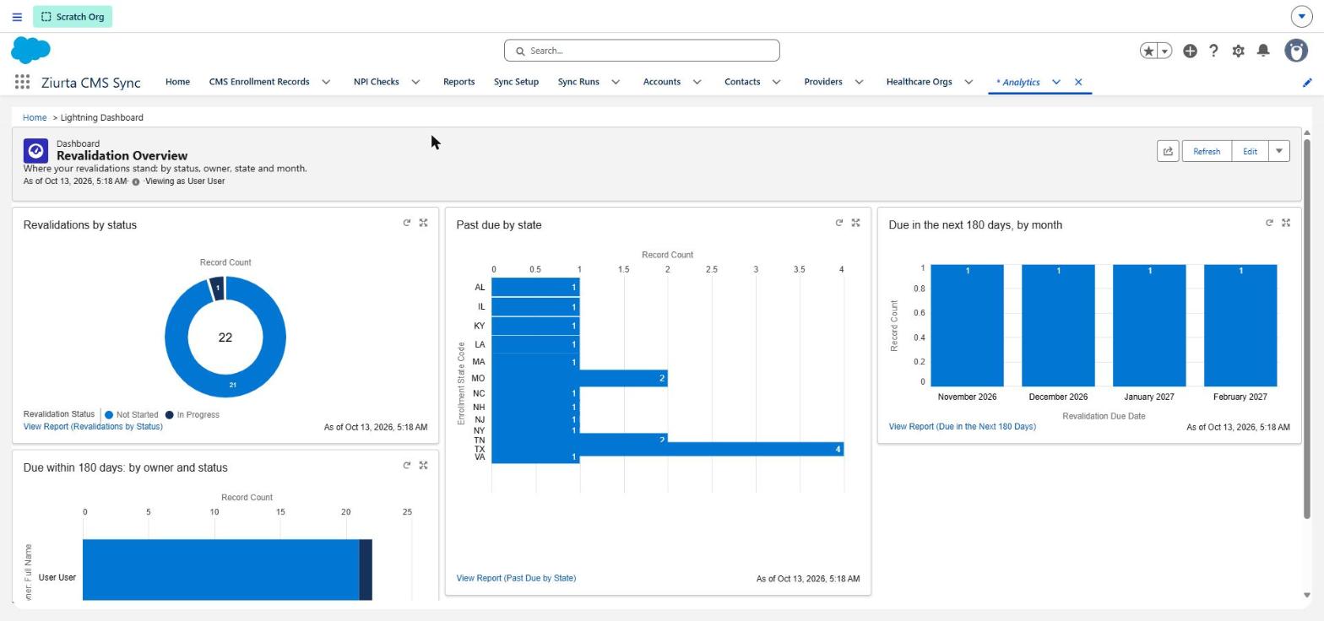Open the Favorites star icon
Image resolution: width=1324 pixels, height=621 pixels.
pyautogui.click(x=1148, y=51)
